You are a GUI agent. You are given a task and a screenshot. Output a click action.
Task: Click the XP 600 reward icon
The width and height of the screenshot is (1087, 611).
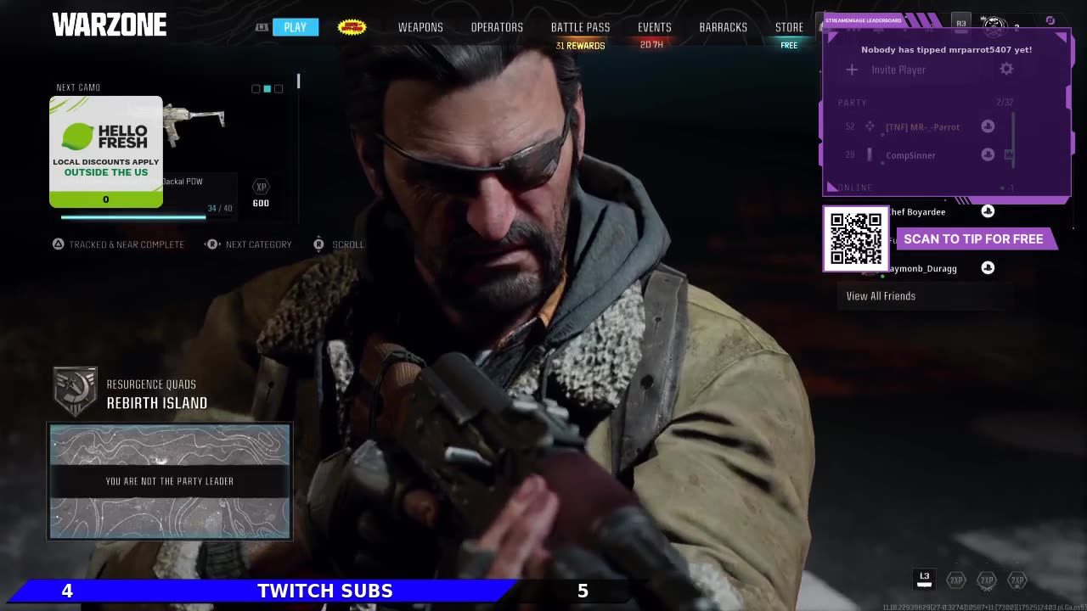tap(261, 193)
